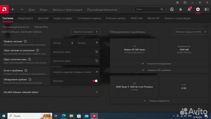Click help icon next to Профиль настроек

[x=25, y=42]
